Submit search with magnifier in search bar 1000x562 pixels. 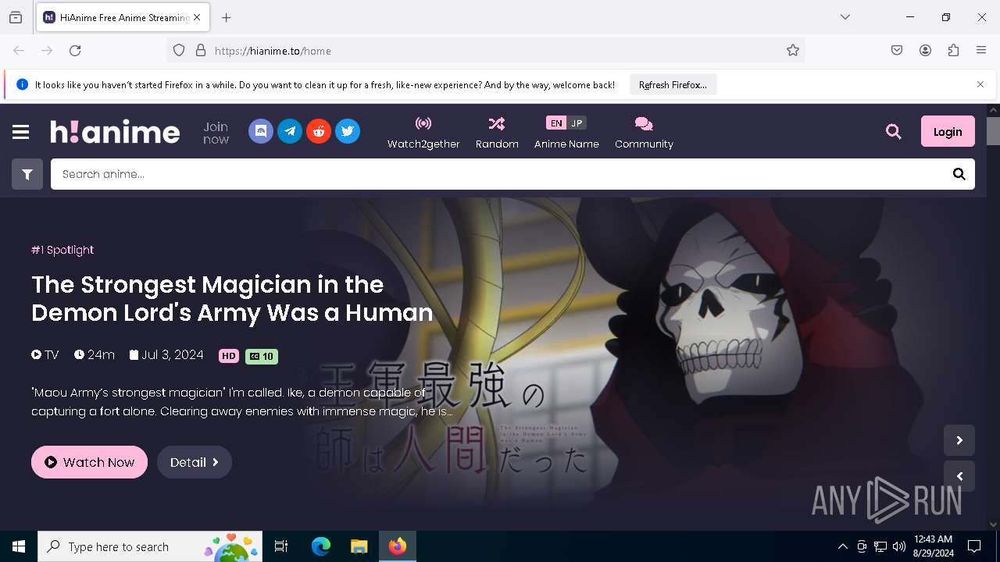pyautogui.click(x=959, y=174)
